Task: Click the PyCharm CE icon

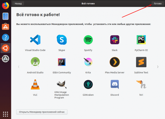Action: (x=141, y=40)
